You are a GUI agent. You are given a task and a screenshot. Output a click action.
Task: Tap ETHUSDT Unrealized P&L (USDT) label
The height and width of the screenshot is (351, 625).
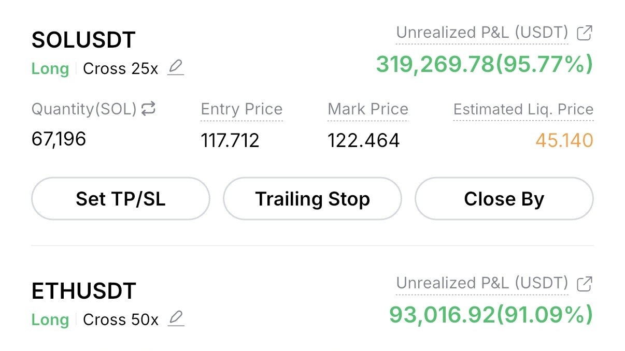[x=482, y=283]
